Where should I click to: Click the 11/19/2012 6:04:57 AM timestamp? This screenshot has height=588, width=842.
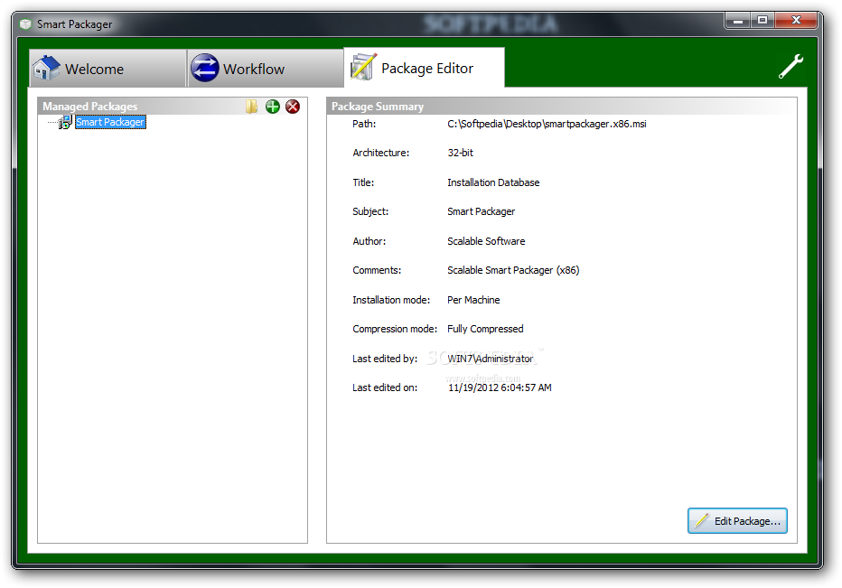500,387
